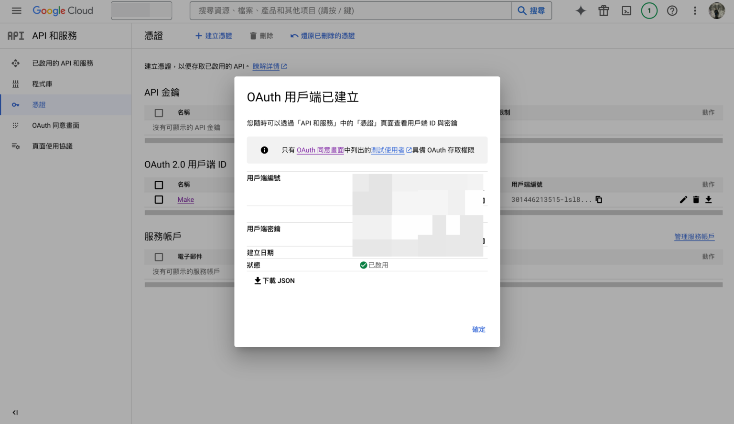Select all OAuth 2.0 client IDs checkbox

[x=159, y=185]
